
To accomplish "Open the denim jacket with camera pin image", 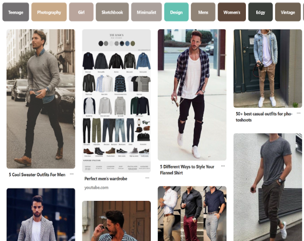I will [x=267, y=68].
